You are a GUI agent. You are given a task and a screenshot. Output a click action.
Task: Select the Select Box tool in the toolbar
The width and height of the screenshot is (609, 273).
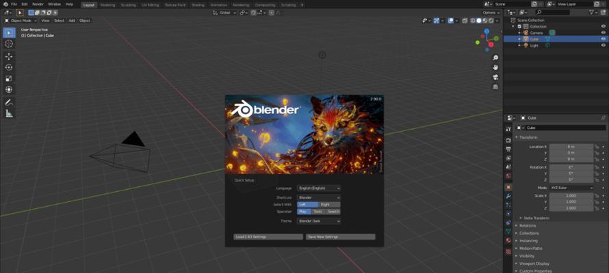click(9, 33)
